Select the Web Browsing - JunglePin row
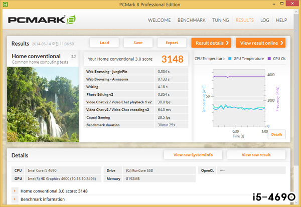This screenshot has height=207, width=301. [x=136, y=72]
